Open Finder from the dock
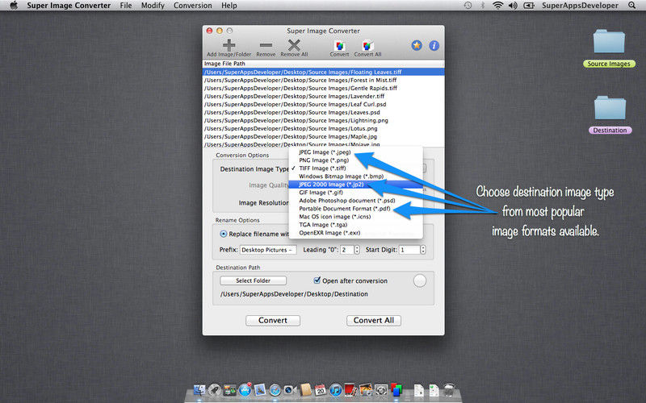646x403 pixels. (x=199, y=390)
